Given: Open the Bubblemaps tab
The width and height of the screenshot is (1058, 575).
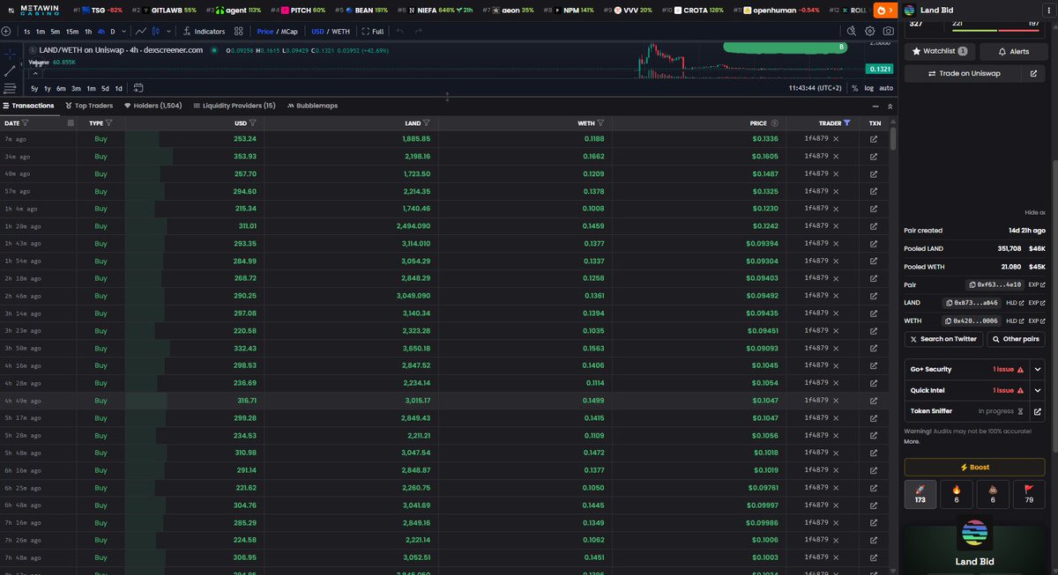Looking at the screenshot, I should tap(312, 106).
